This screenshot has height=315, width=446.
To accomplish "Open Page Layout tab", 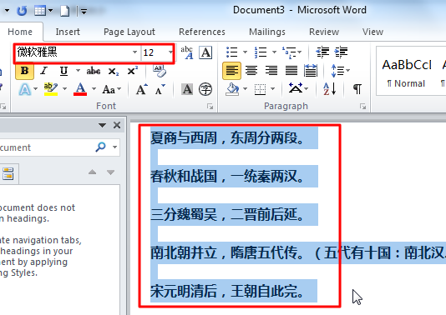I will click(x=129, y=32).
